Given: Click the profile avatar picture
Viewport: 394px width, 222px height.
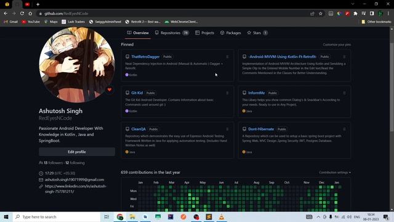Looking at the screenshot, I should click(x=77, y=65).
